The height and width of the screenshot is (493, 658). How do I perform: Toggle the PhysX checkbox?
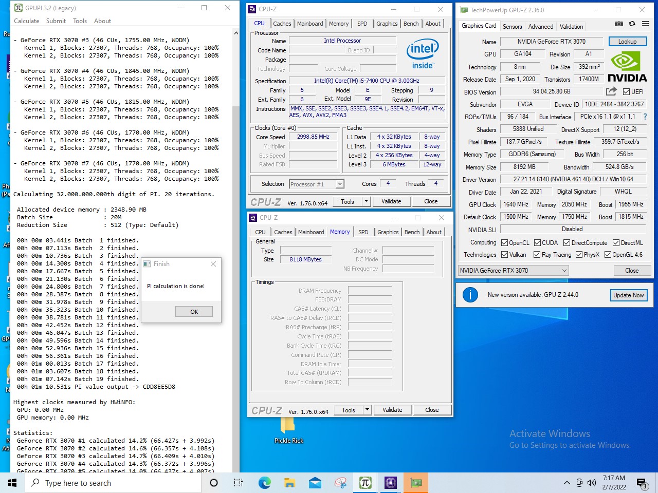click(579, 254)
